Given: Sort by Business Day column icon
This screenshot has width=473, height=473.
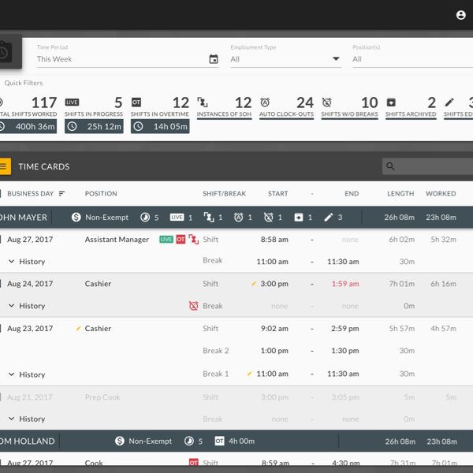Looking at the screenshot, I should (62, 194).
